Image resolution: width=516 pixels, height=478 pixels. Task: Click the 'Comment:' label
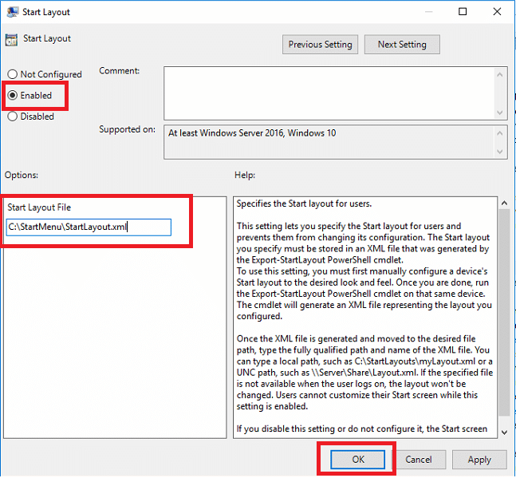coord(120,71)
